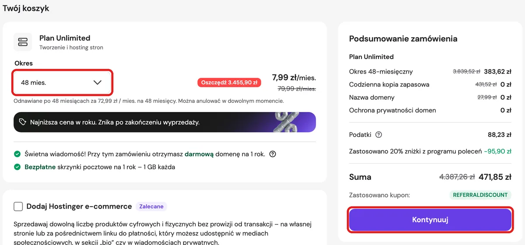Click the crossed-out 4.387,26 zł total

[457, 177]
